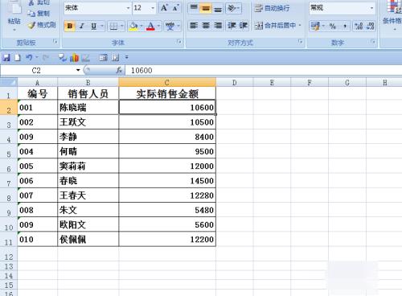Open the number format dropdown showing 常规

coord(343,8)
